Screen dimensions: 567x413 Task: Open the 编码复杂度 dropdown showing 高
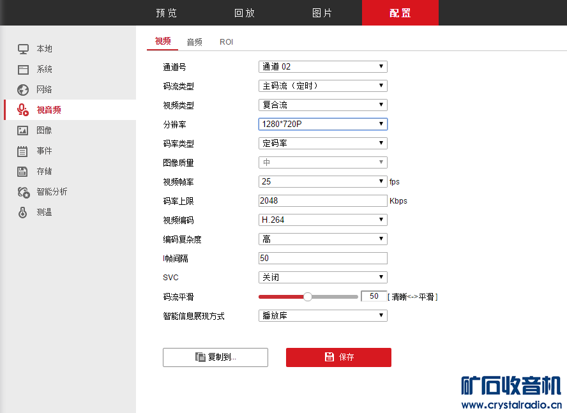tap(323, 239)
